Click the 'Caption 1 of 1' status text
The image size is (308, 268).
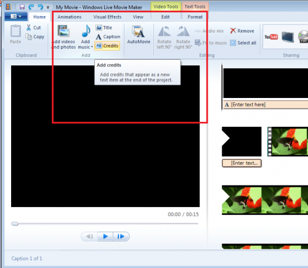pyautogui.click(x=26, y=258)
